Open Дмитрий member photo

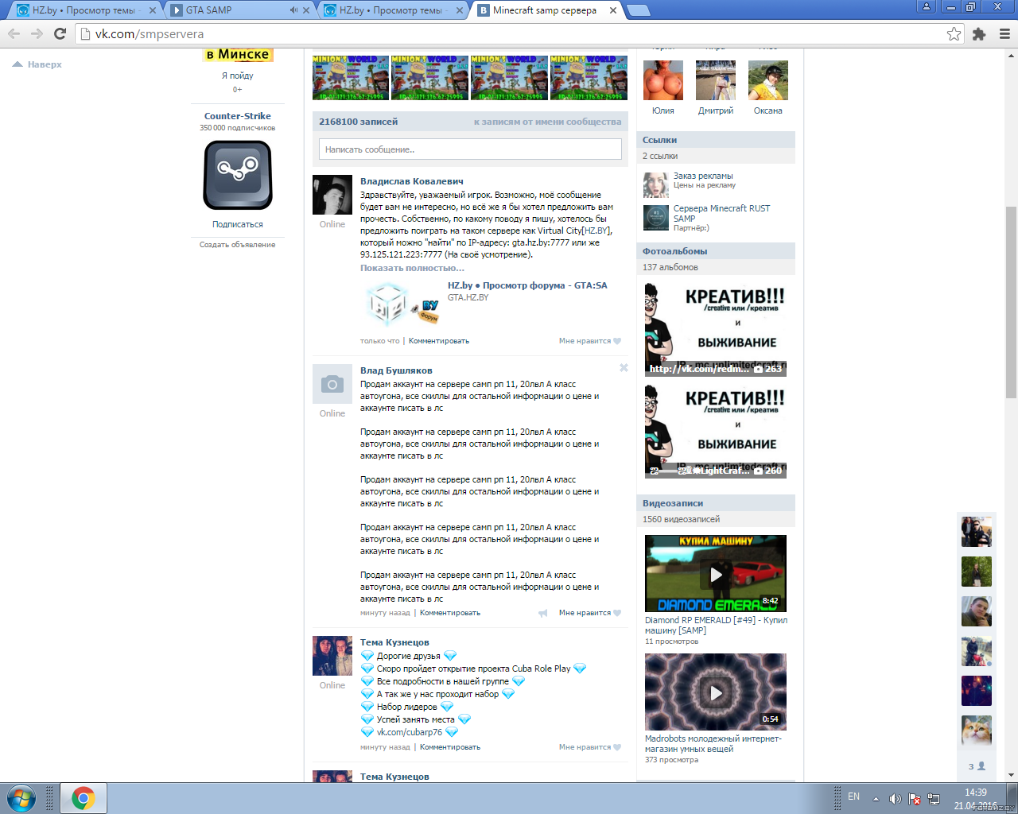tap(716, 80)
